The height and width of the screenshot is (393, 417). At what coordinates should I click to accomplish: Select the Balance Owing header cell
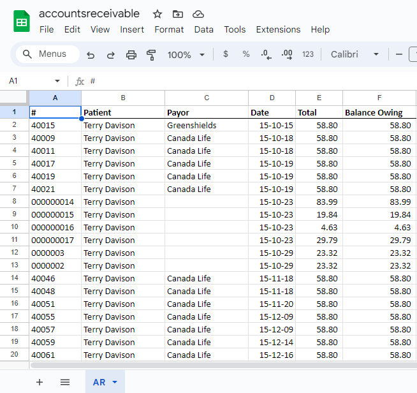coord(379,112)
